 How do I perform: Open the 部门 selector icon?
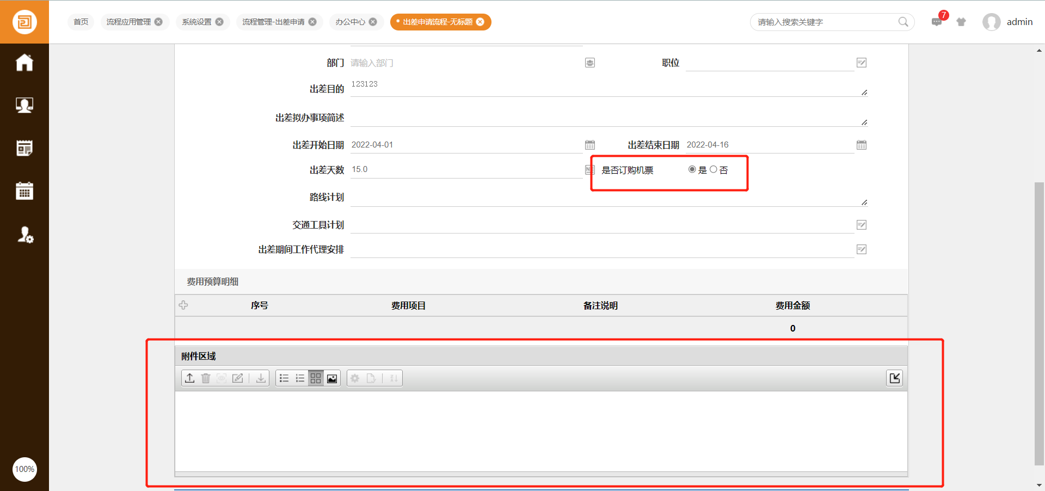pyautogui.click(x=590, y=63)
